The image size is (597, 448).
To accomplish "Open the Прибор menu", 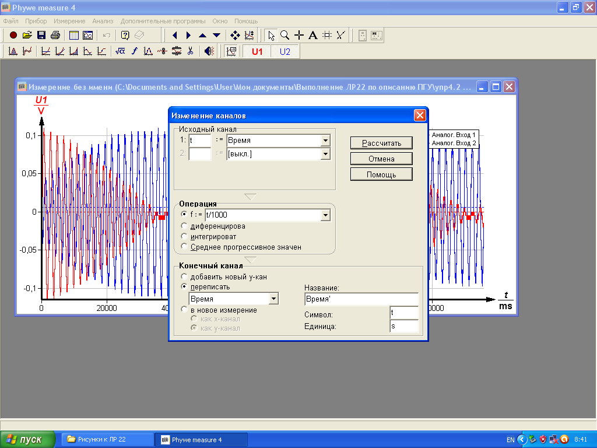I will point(36,22).
